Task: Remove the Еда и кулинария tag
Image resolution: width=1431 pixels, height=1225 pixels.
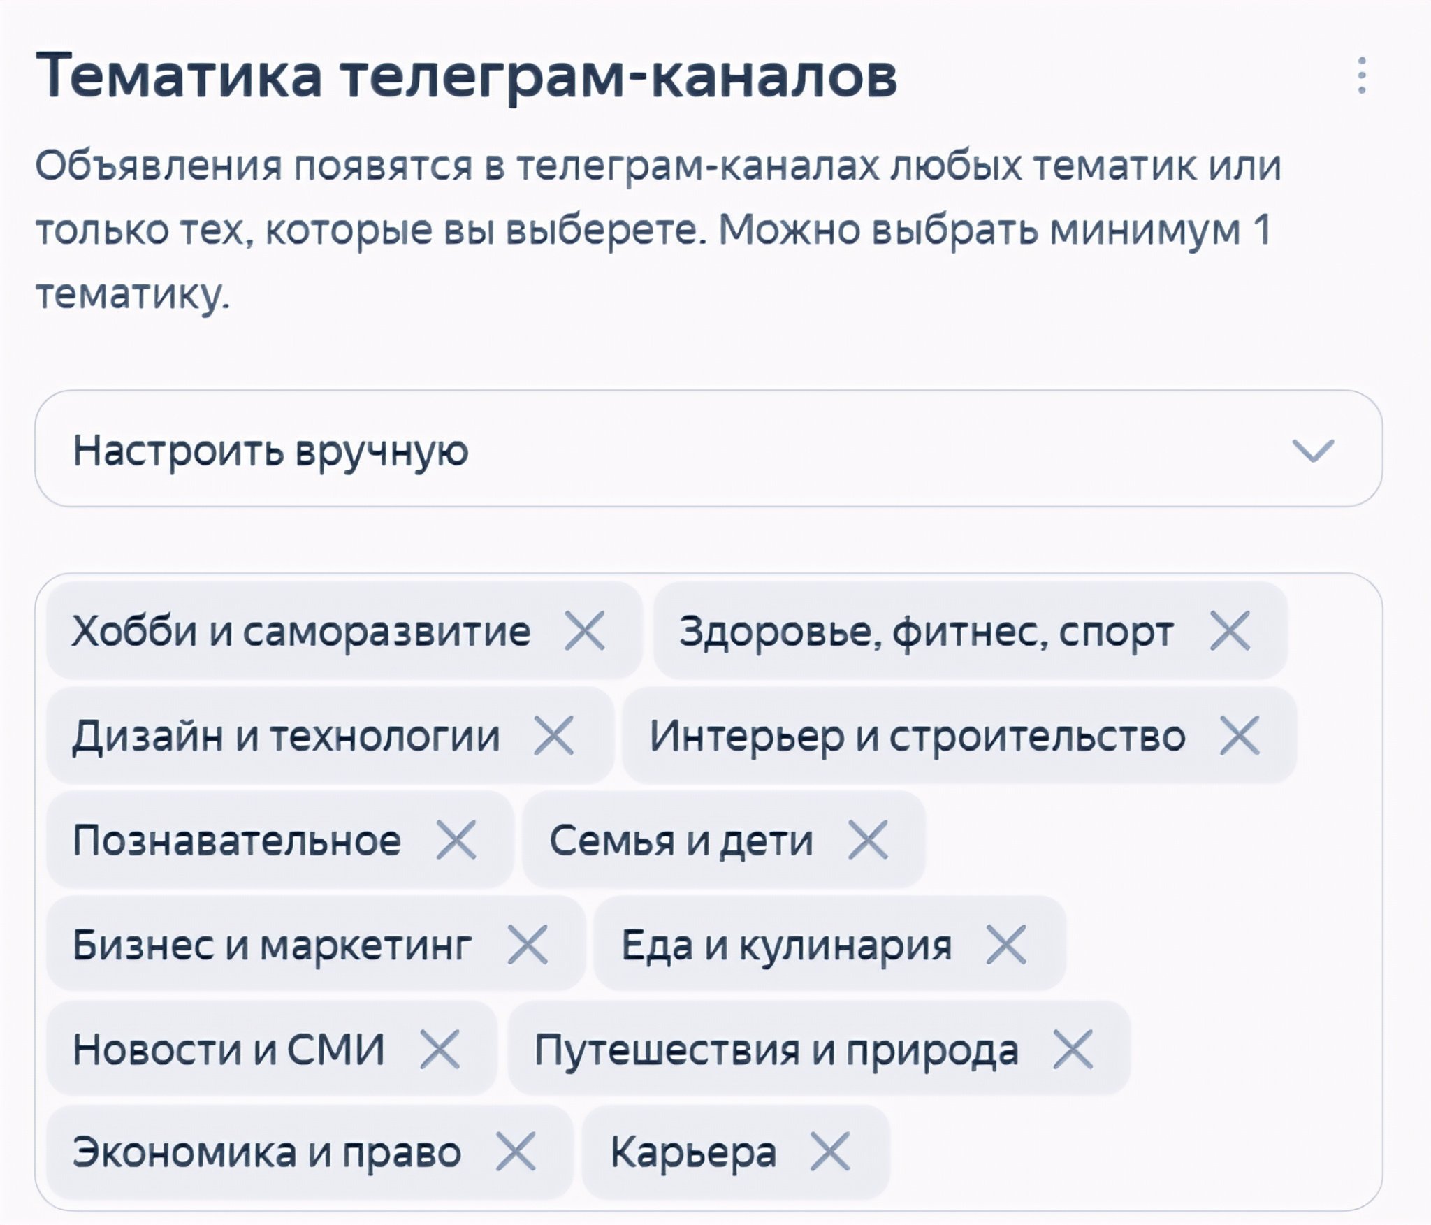Action: click(x=1006, y=944)
